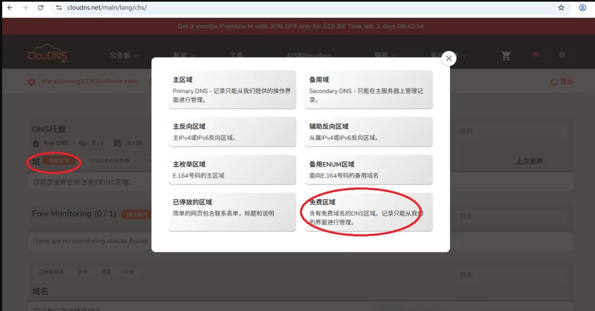Open 可用的名称服务器 tab

(x=109, y=161)
